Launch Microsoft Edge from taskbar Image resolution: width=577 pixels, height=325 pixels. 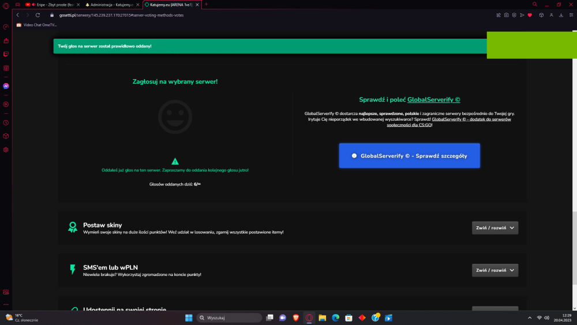[336, 317]
